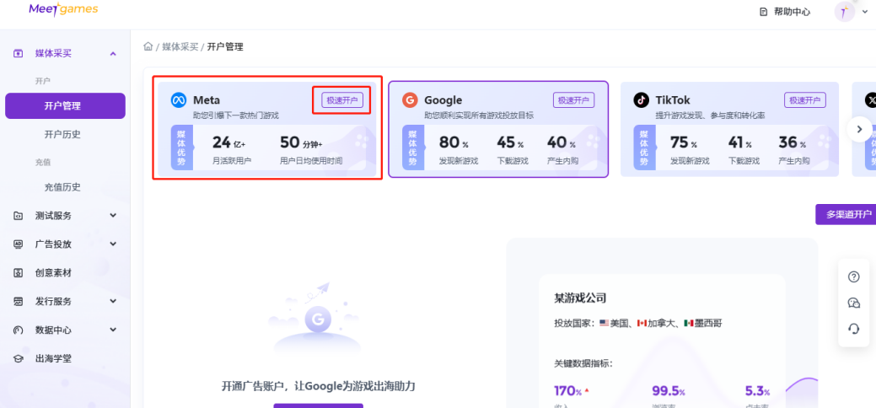Click the Meta logo icon

click(x=179, y=100)
